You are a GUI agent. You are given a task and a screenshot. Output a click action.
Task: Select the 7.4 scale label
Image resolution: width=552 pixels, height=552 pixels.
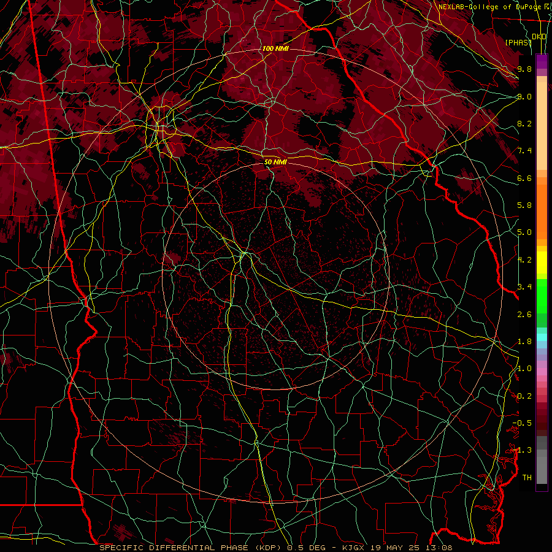click(x=524, y=151)
